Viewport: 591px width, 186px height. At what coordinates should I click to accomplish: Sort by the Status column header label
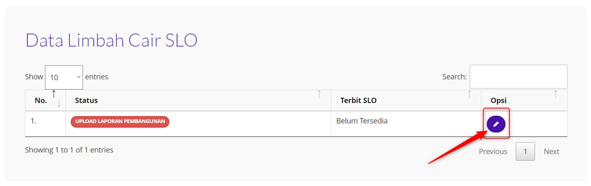86,100
